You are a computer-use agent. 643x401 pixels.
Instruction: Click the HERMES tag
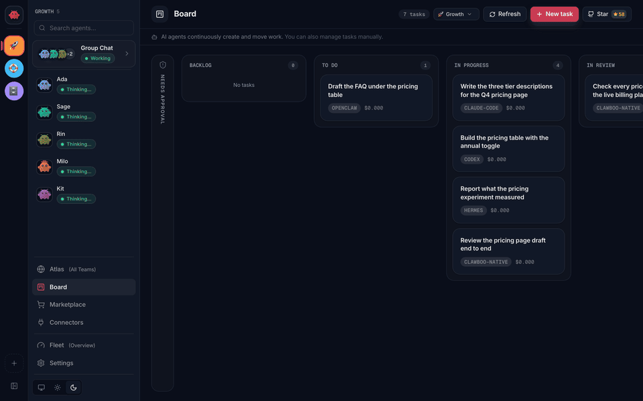coord(474,211)
